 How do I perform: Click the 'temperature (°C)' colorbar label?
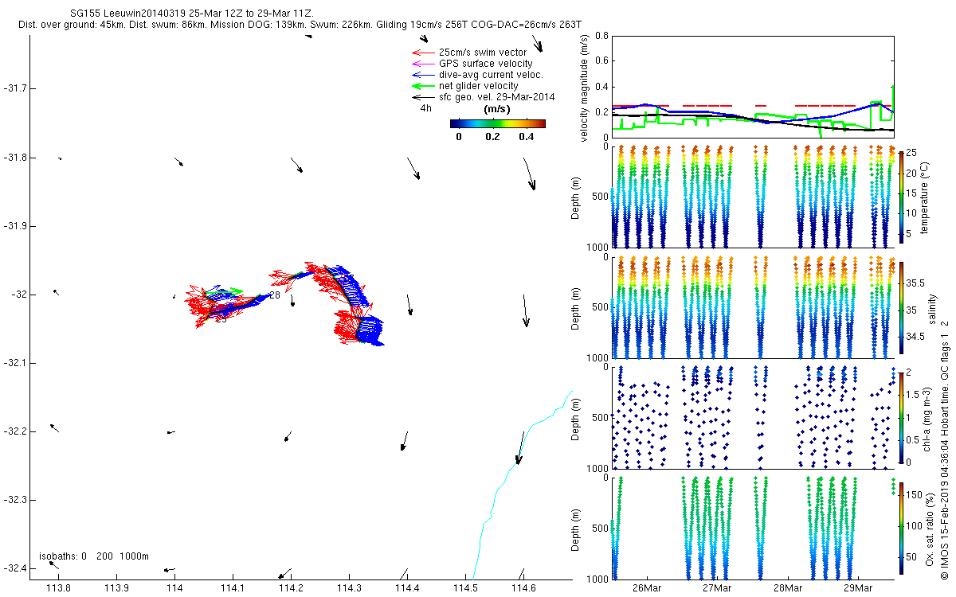pyautogui.click(x=926, y=197)
